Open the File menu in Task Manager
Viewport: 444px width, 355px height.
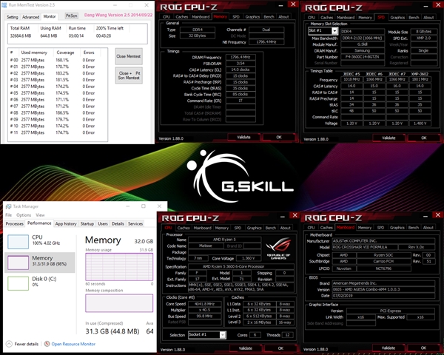tap(10, 215)
